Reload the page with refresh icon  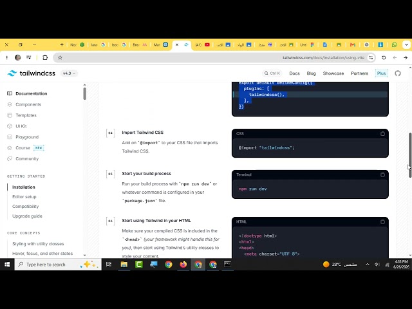[x=384, y=57]
